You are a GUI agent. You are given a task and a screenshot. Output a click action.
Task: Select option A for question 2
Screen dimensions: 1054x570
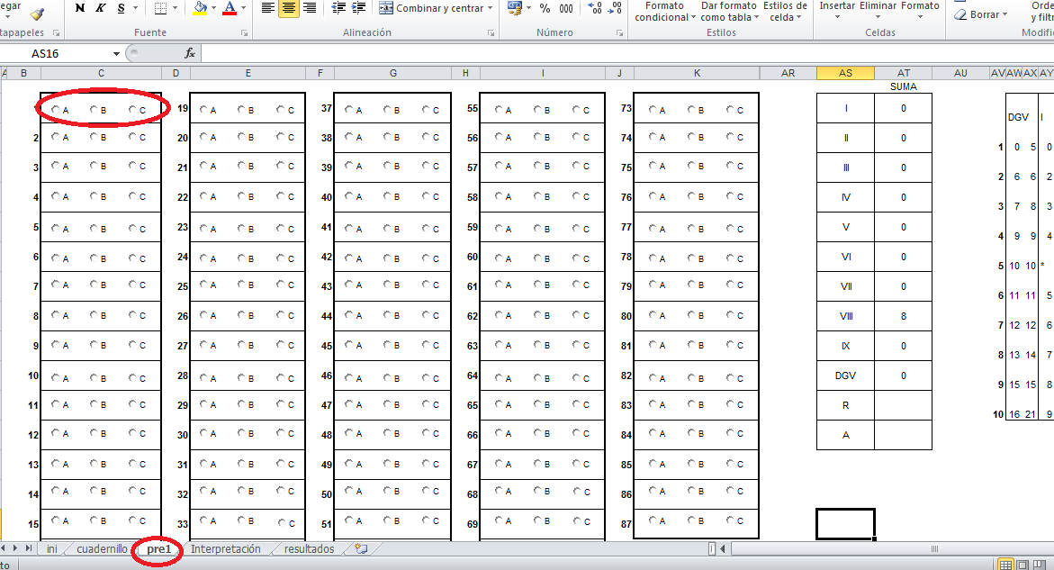(57, 137)
